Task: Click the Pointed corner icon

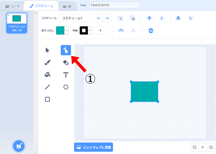Action: tap(133, 31)
